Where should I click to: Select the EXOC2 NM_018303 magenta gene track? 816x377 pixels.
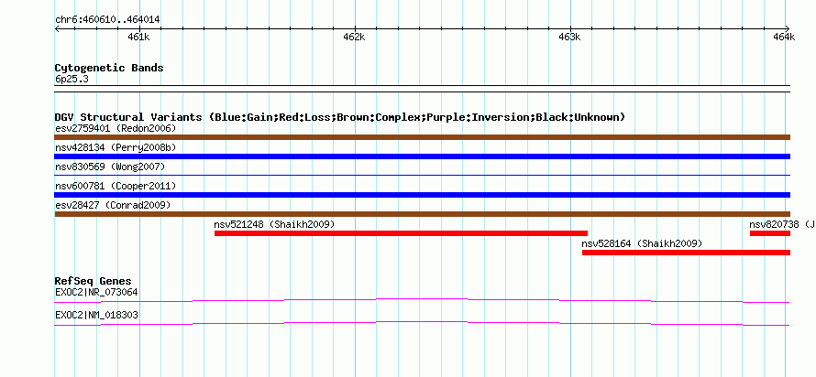[422, 324]
